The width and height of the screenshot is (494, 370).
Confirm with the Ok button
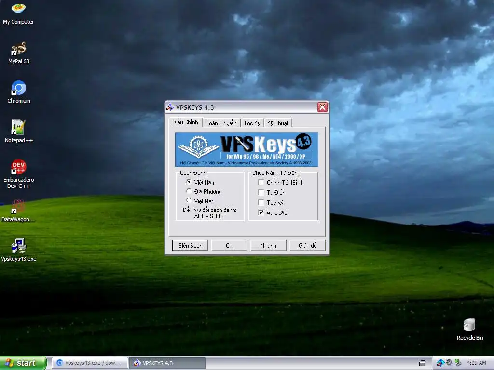point(229,245)
